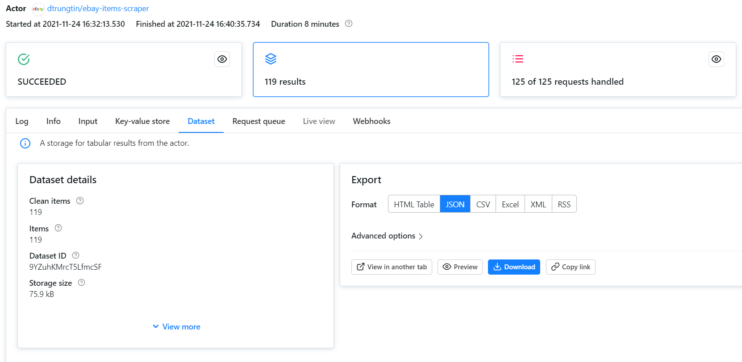Click the Dataset details heading
The width and height of the screenshot is (742, 362).
coord(63,180)
